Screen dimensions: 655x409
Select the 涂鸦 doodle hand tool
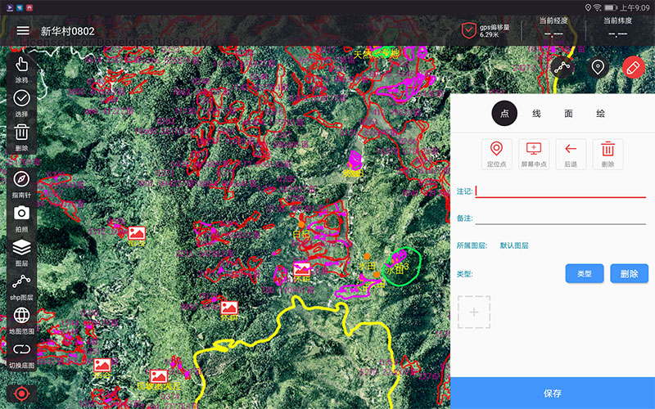[x=21, y=69]
